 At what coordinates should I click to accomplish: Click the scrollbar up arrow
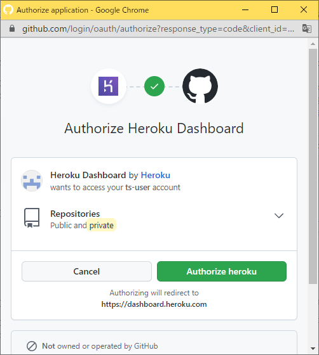coord(313,44)
